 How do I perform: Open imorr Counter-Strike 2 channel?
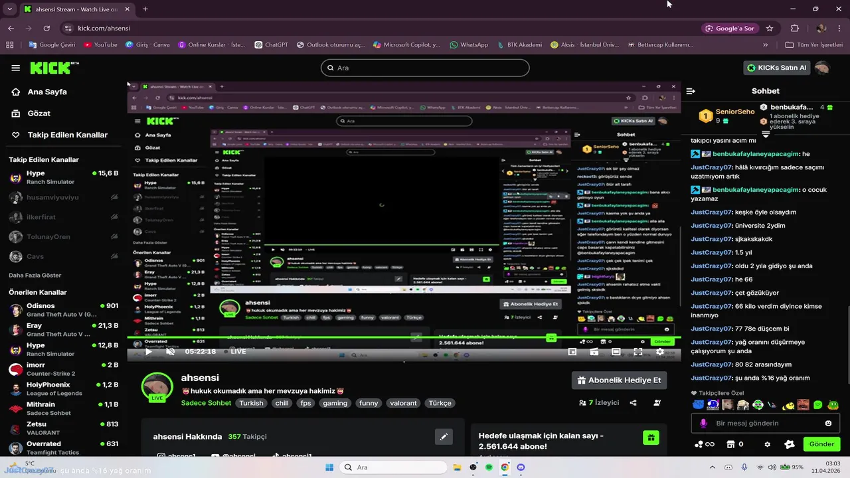63,369
